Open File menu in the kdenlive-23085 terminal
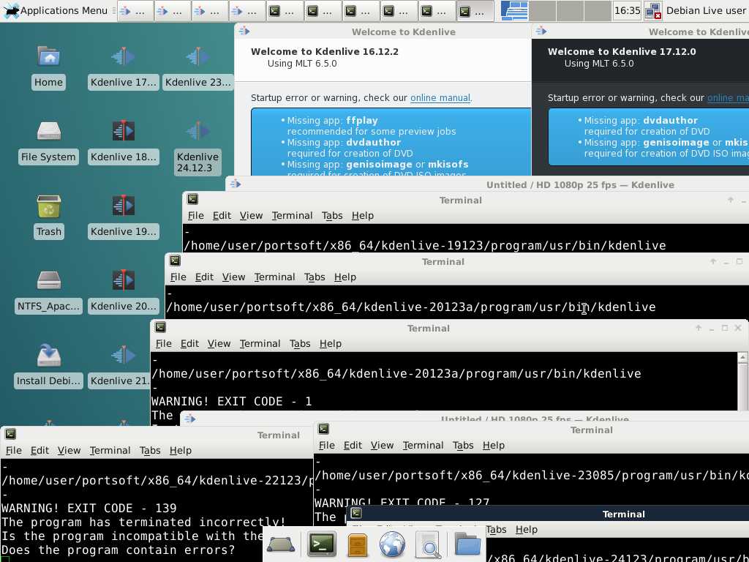Viewport: 749px width, 562px height. (x=327, y=445)
